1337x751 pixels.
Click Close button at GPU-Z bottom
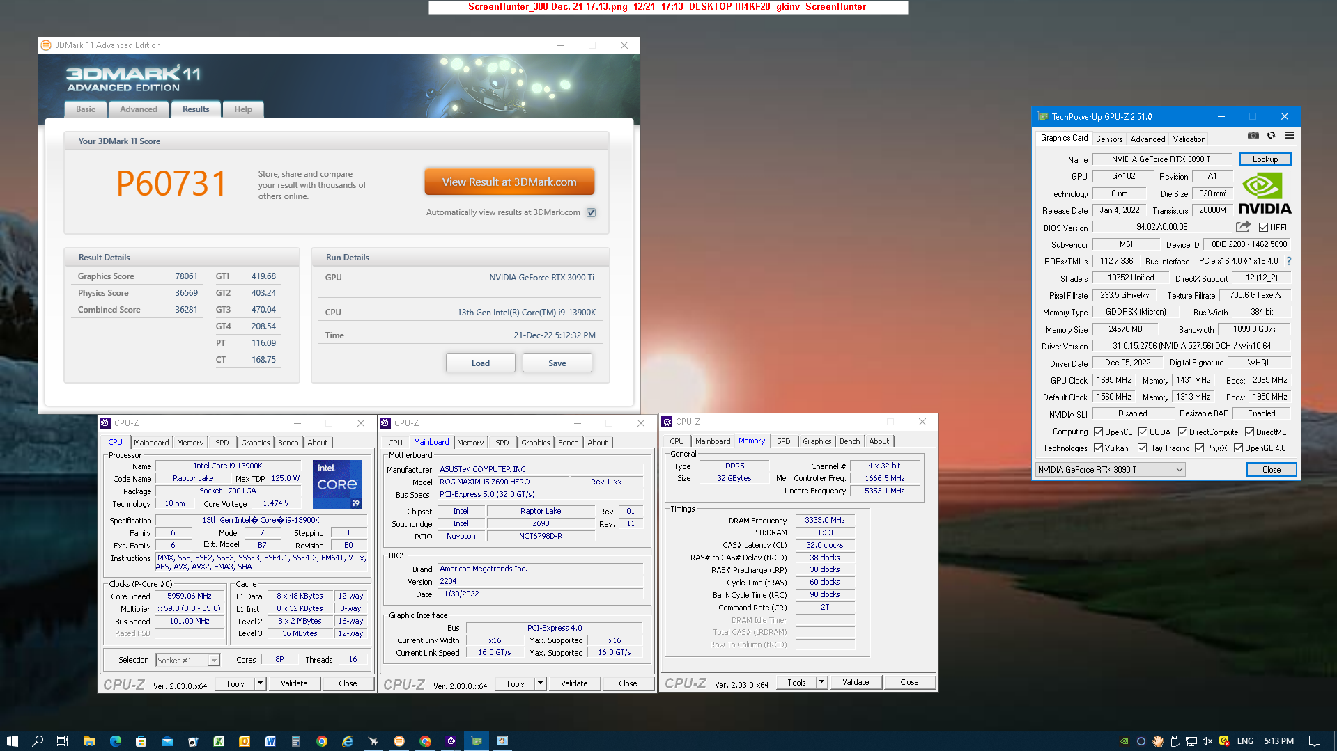(x=1271, y=470)
